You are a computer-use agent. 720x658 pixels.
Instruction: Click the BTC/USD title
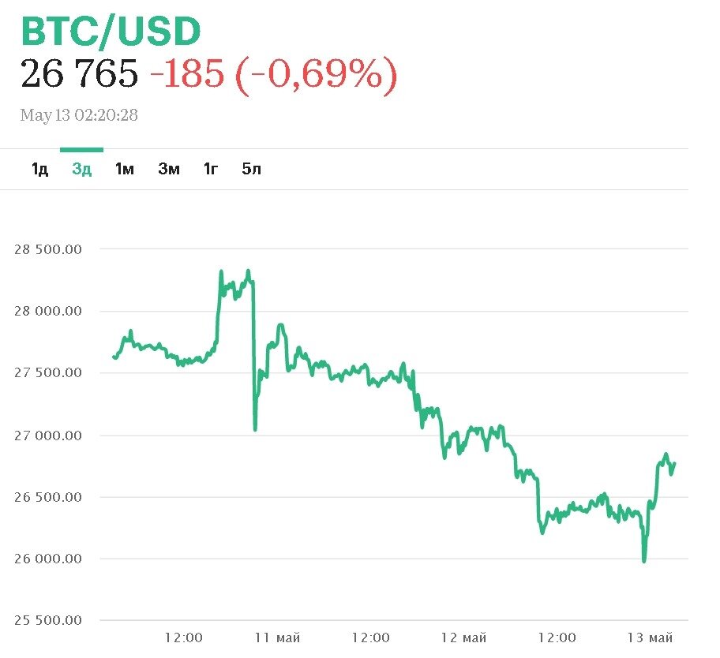coord(111,32)
